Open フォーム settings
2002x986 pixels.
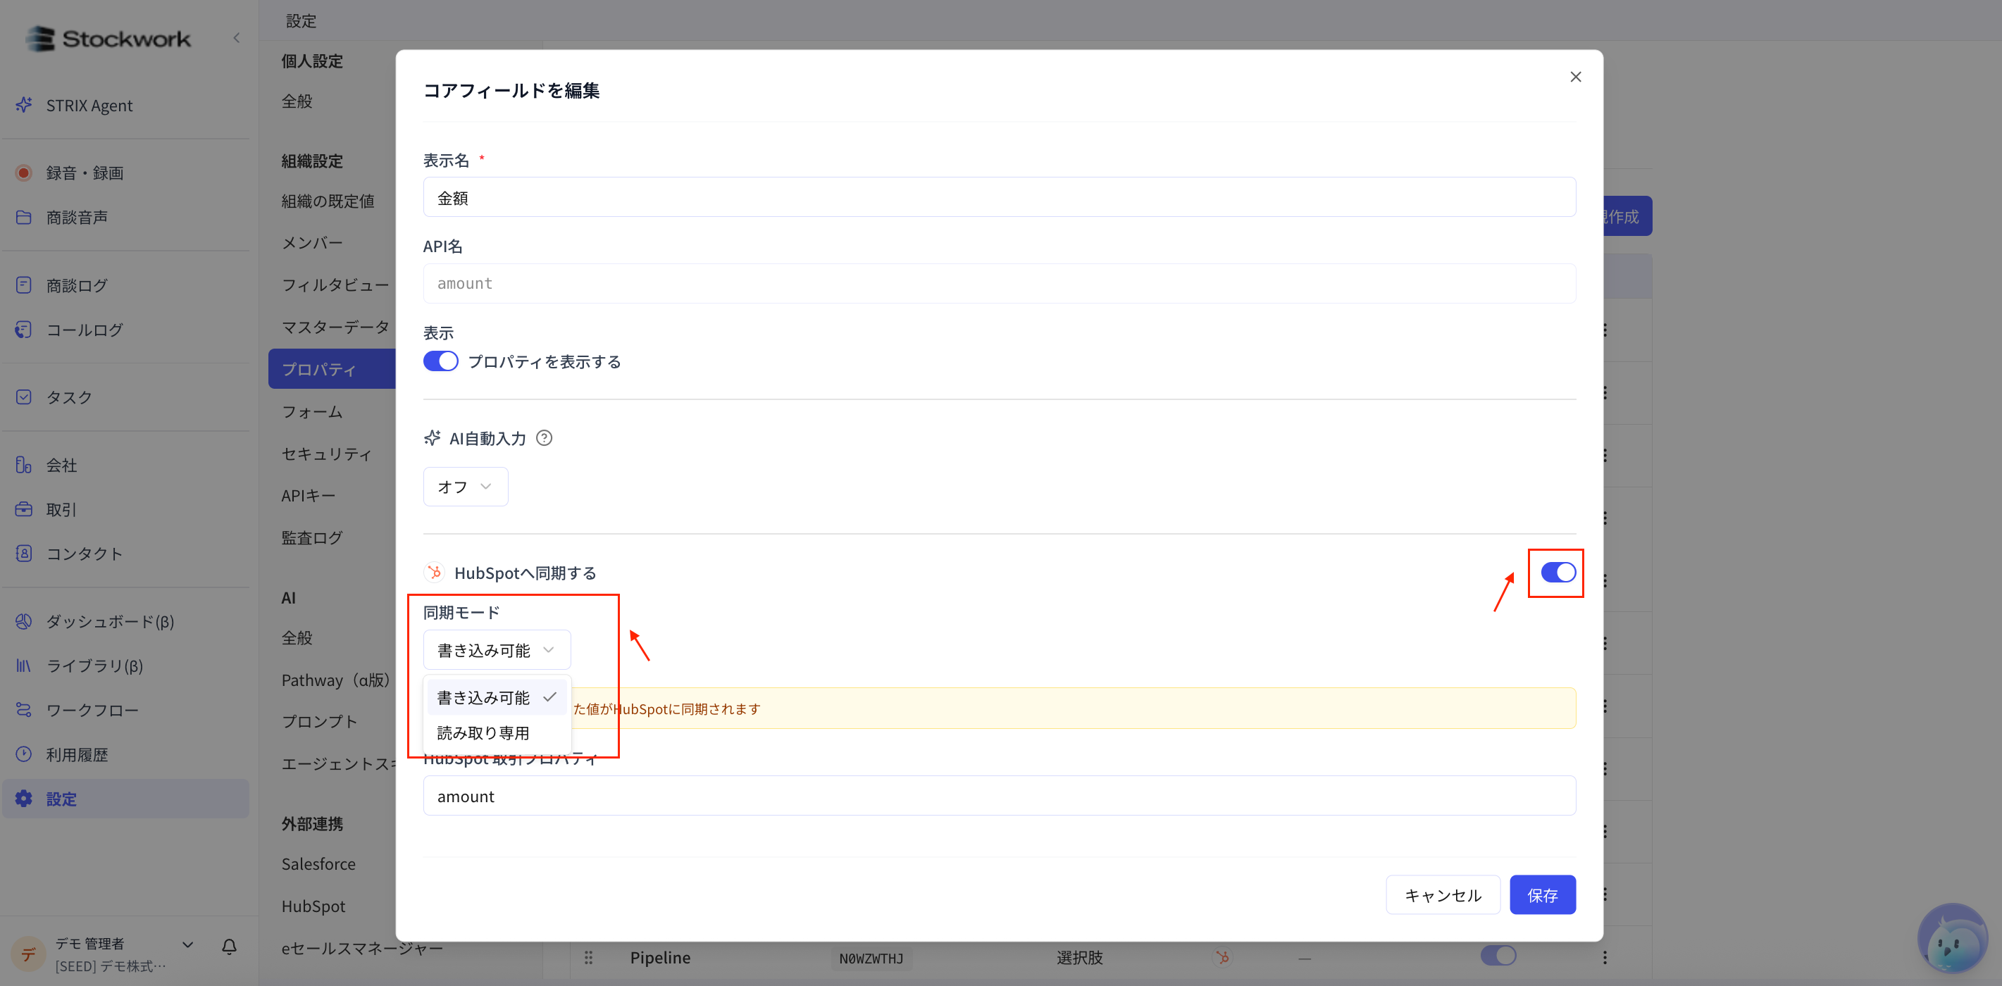pos(311,411)
